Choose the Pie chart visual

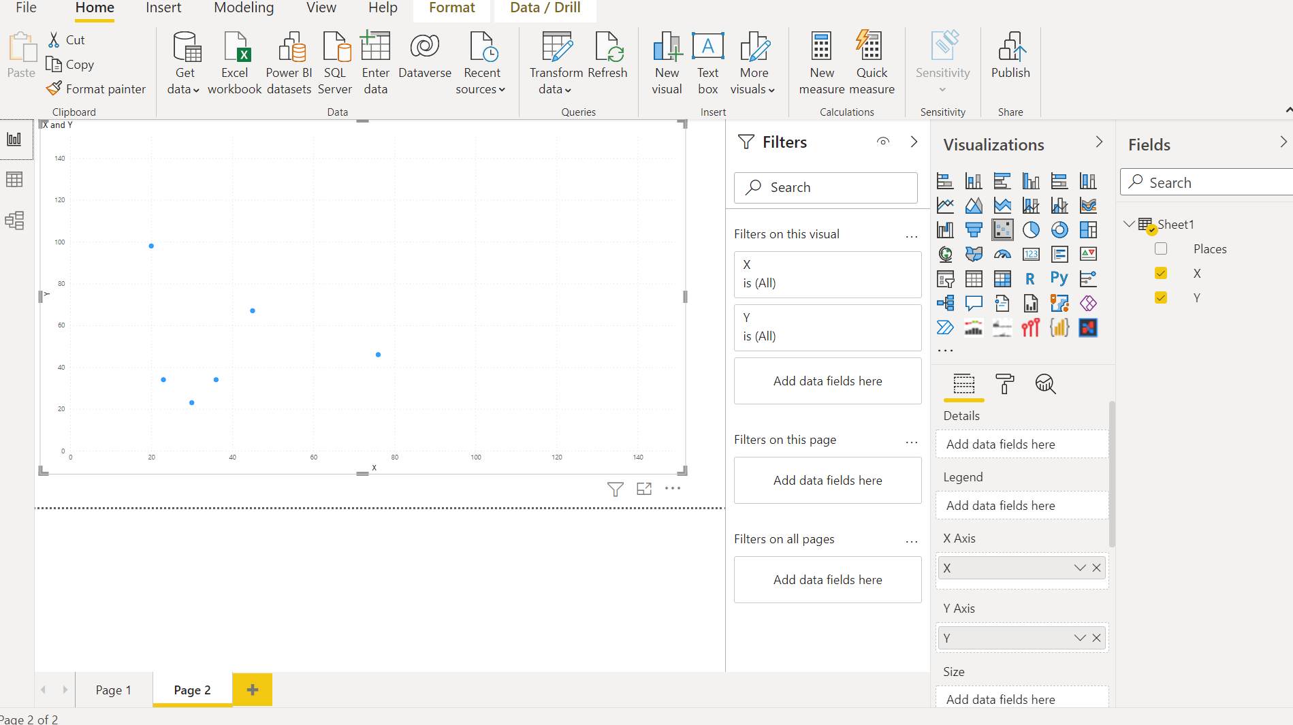click(x=1031, y=230)
